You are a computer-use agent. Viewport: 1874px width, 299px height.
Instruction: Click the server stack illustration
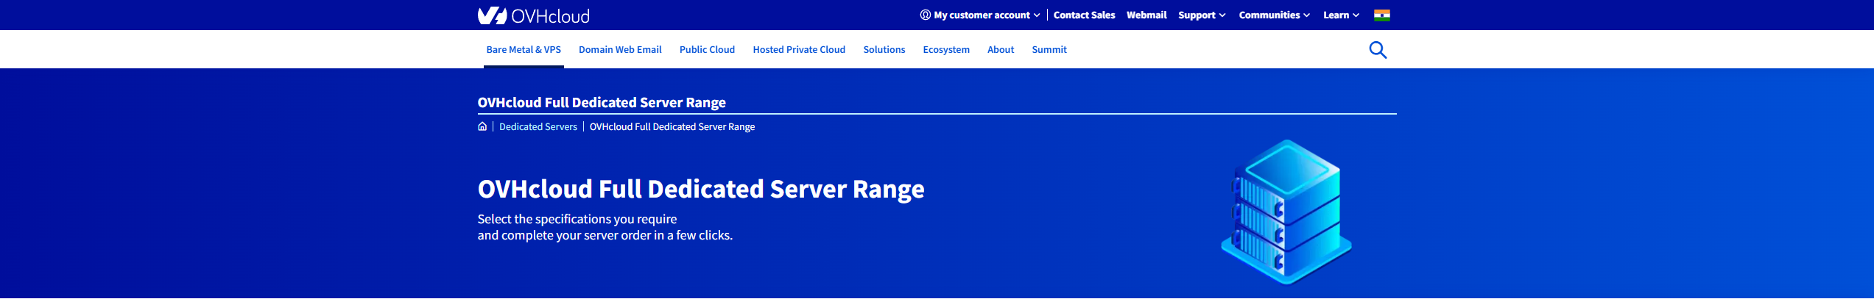click(x=1286, y=212)
